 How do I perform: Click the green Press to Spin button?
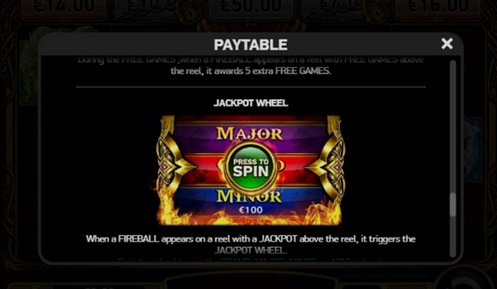[x=251, y=168]
